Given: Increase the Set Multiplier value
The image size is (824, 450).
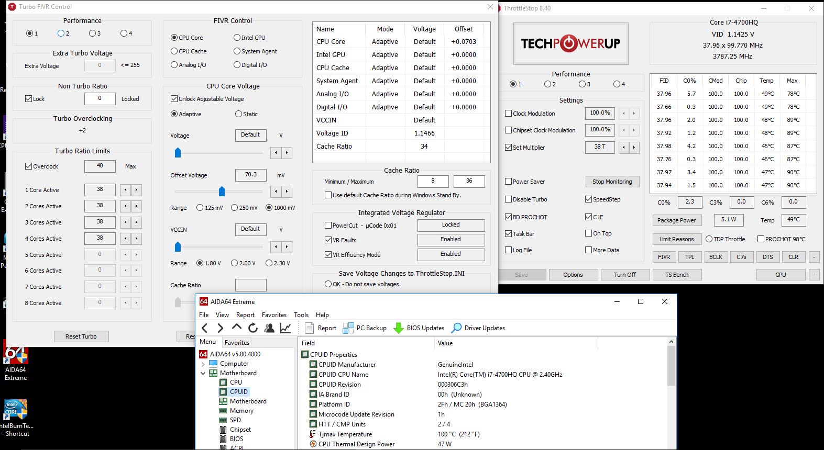Looking at the screenshot, I should tap(634, 148).
